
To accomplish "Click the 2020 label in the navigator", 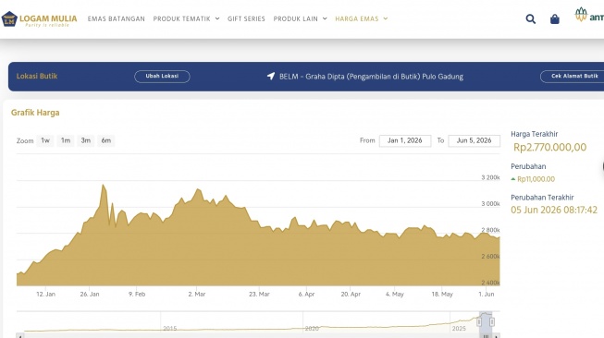I will [x=312, y=329].
